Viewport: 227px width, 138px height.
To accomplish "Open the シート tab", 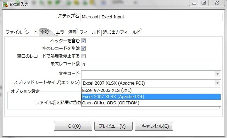I will (x=31, y=32).
